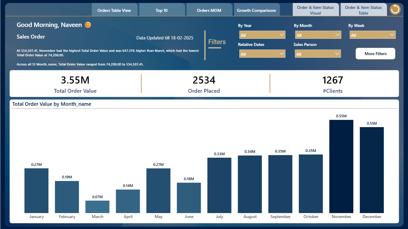This screenshot has width=408, height=229.
Task: Click the December 0.51M bar
Action: pos(372,170)
